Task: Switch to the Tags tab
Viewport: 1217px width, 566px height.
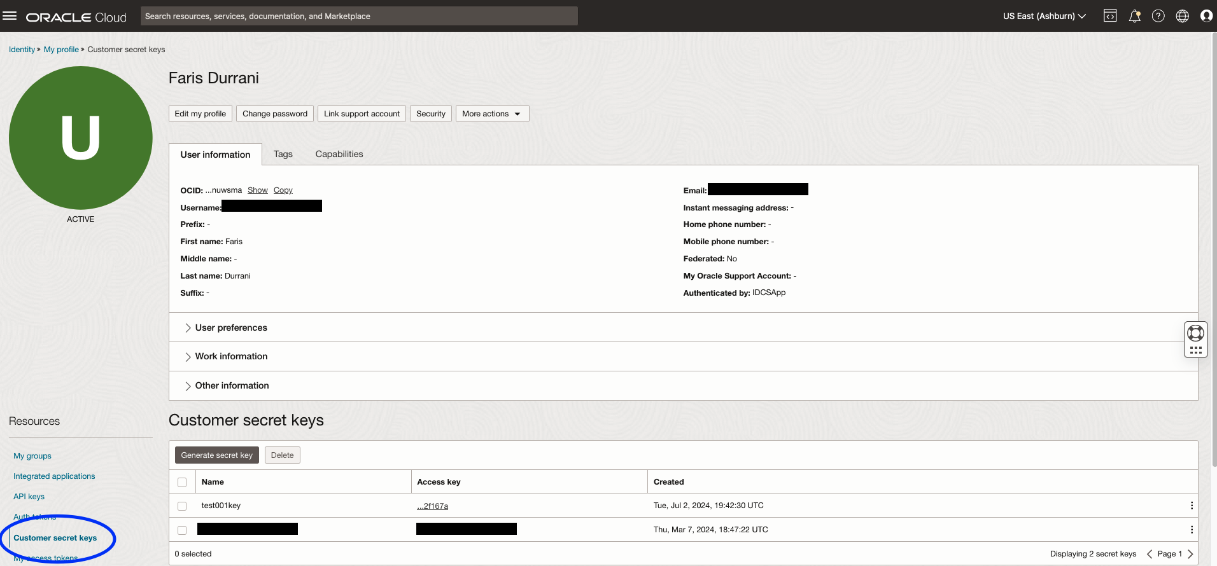Action: [283, 154]
